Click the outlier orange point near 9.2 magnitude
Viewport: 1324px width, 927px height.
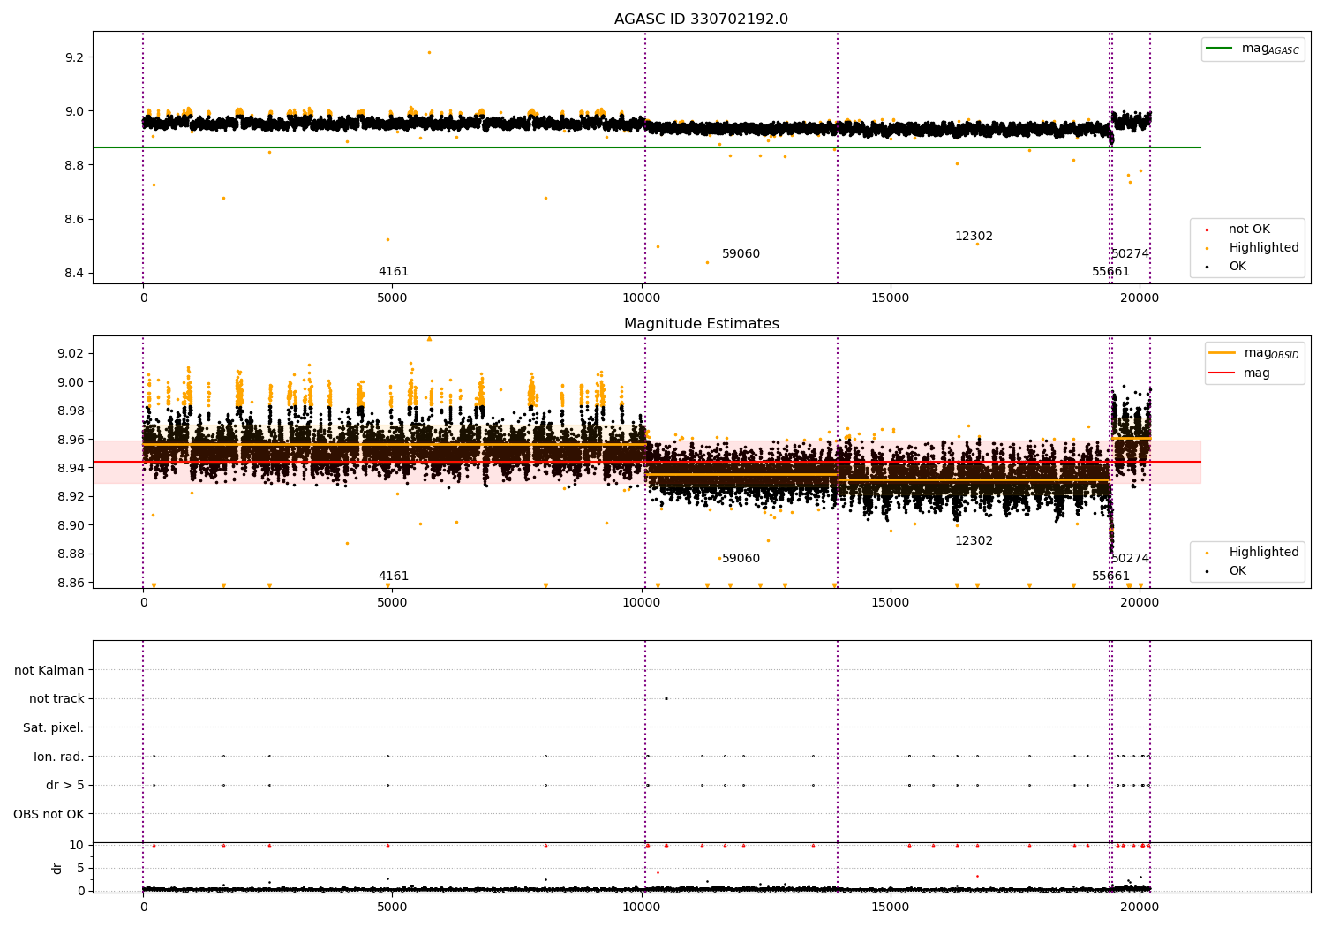click(x=429, y=52)
